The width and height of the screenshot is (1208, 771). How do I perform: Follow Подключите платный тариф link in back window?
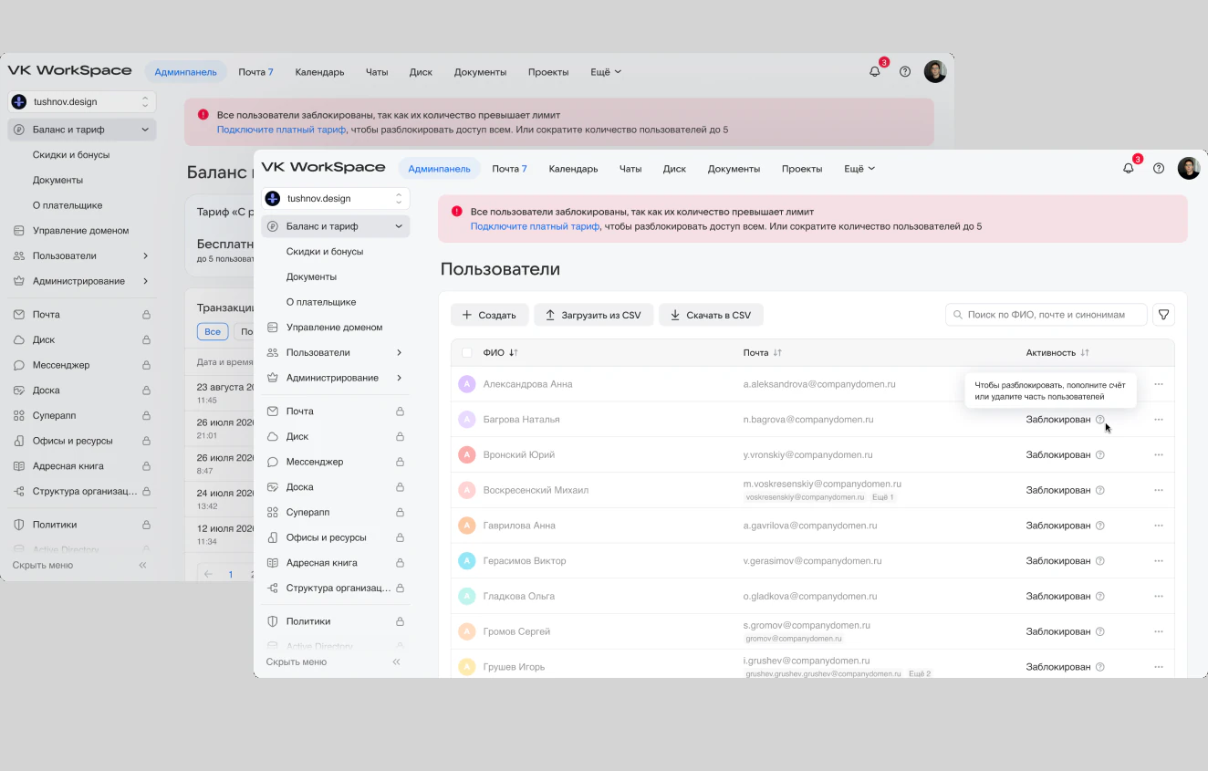pyautogui.click(x=281, y=130)
